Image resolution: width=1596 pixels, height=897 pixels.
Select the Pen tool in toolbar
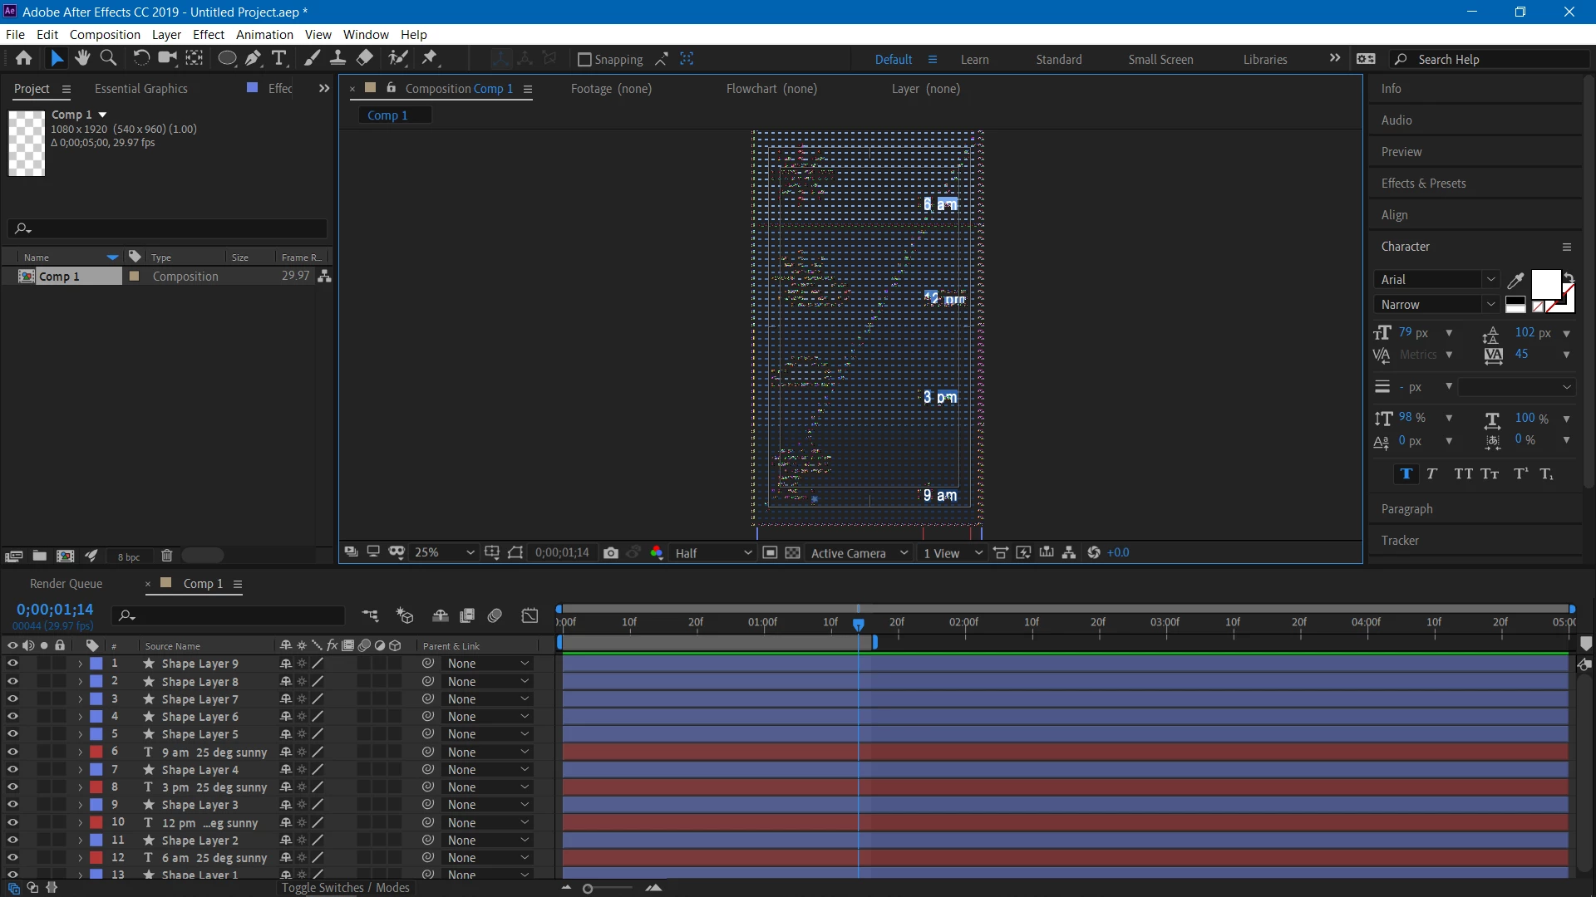[x=253, y=58]
